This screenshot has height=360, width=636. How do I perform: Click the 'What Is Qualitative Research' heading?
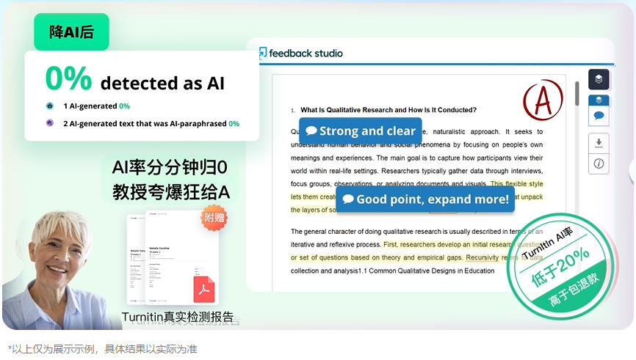(389, 110)
